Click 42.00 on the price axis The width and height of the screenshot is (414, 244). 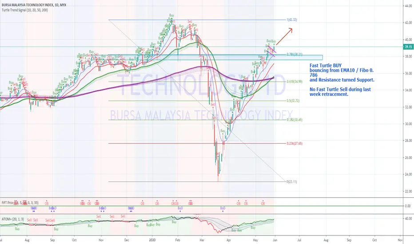point(408,23)
